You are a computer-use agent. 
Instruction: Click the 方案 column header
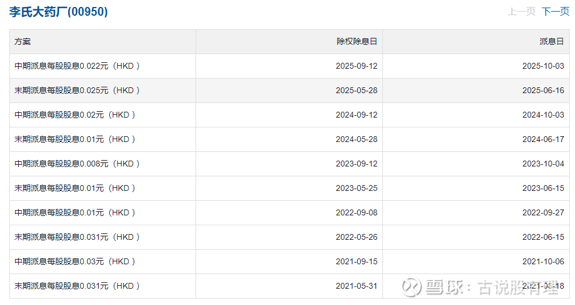(23, 42)
